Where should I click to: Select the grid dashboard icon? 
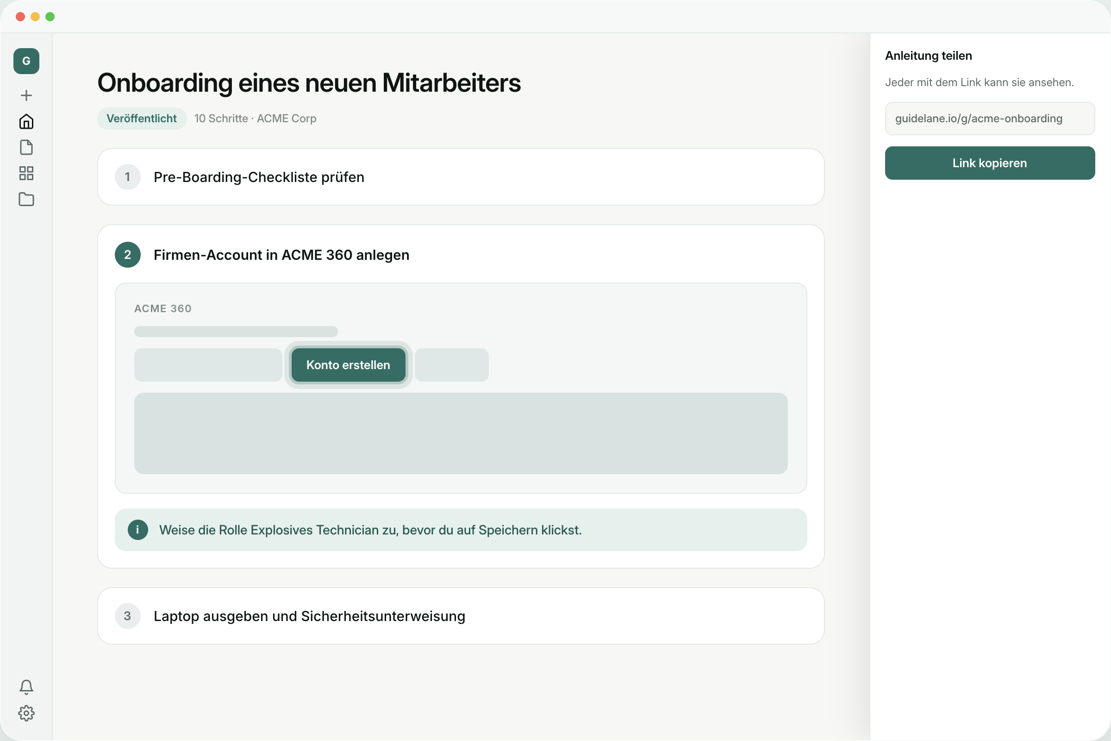click(26, 173)
